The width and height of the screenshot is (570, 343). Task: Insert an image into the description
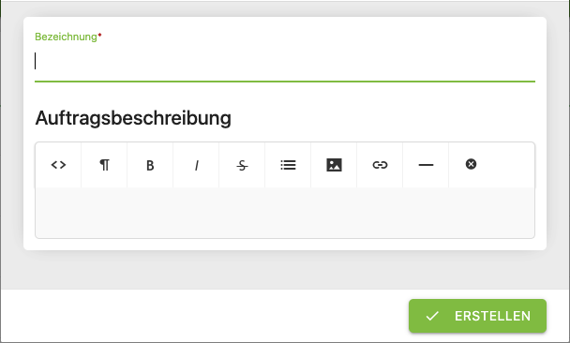[334, 165]
